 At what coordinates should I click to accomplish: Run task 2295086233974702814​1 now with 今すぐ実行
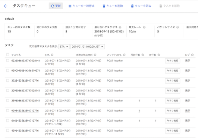[x=173, y=91]
